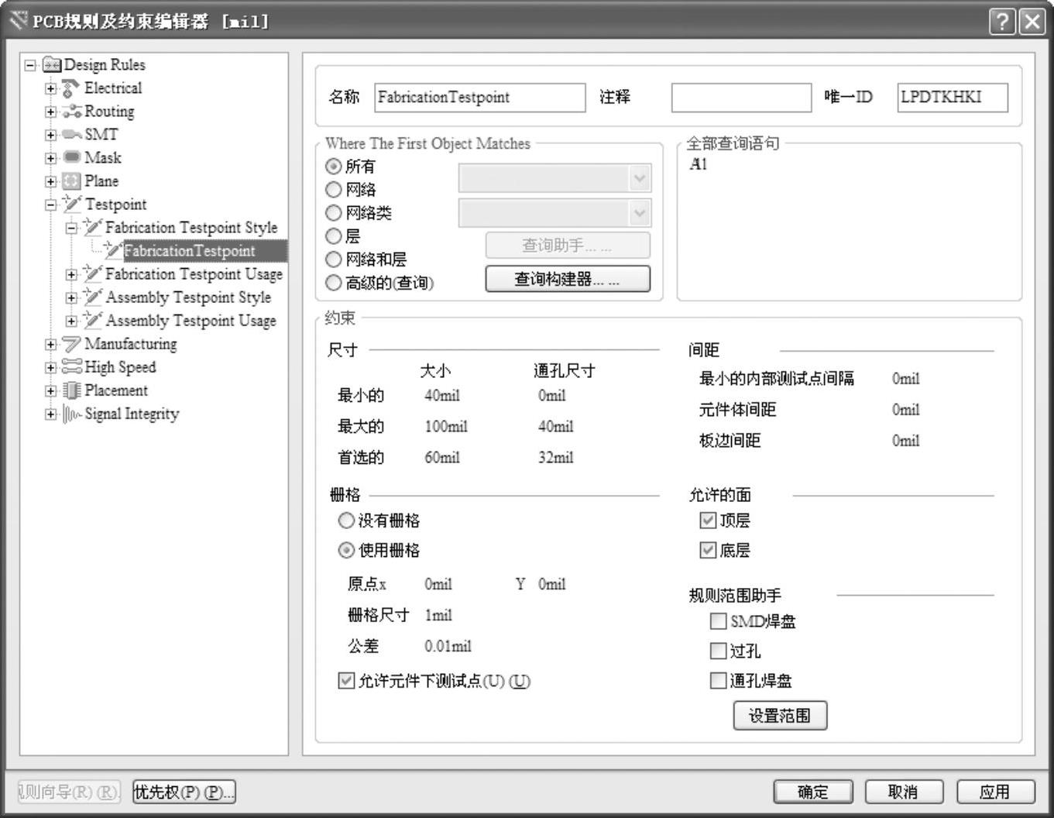Click the Fabrication Testpoint Style icon
1054x818 pixels.
tap(92, 228)
